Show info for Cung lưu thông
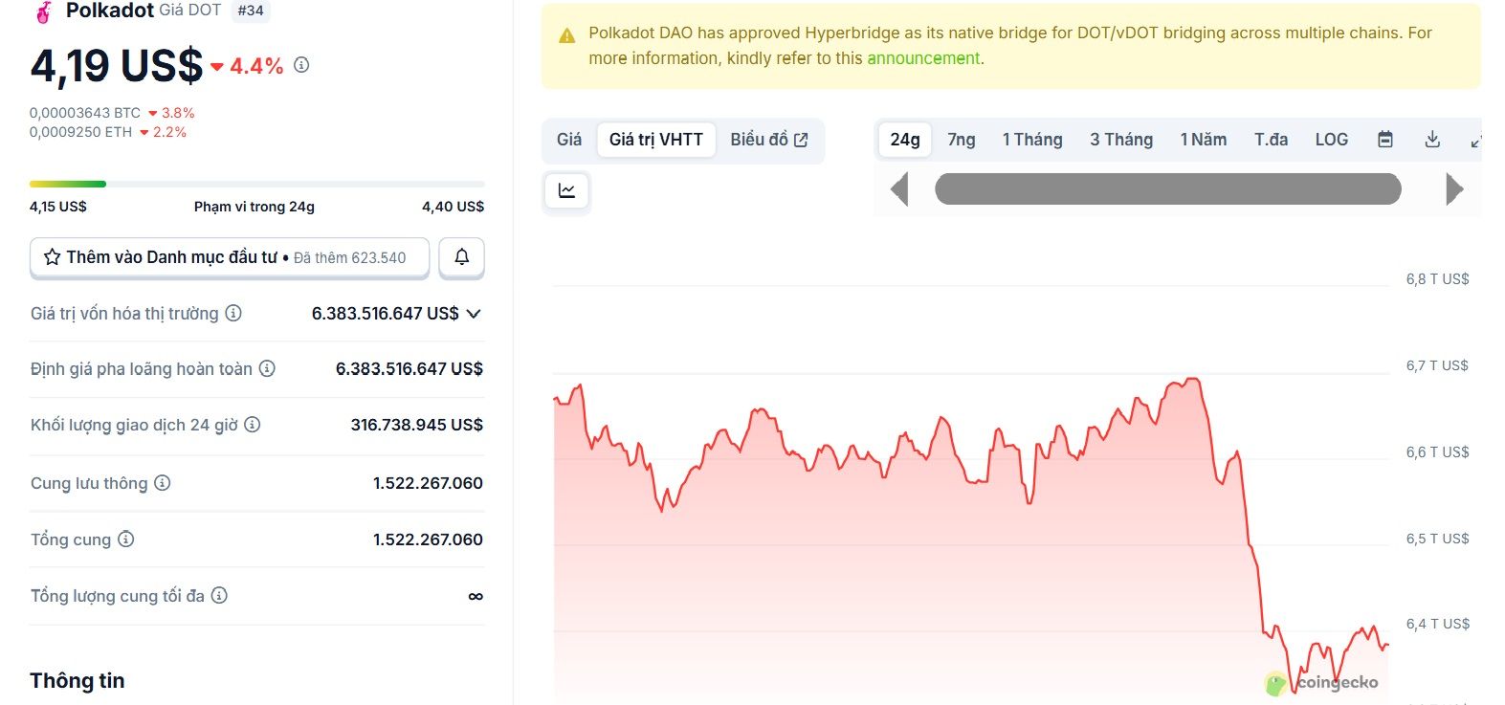 tap(163, 483)
